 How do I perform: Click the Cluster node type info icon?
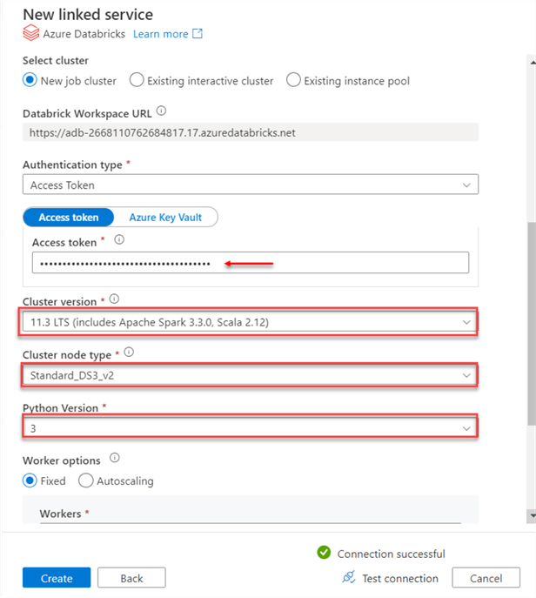pyautogui.click(x=130, y=353)
